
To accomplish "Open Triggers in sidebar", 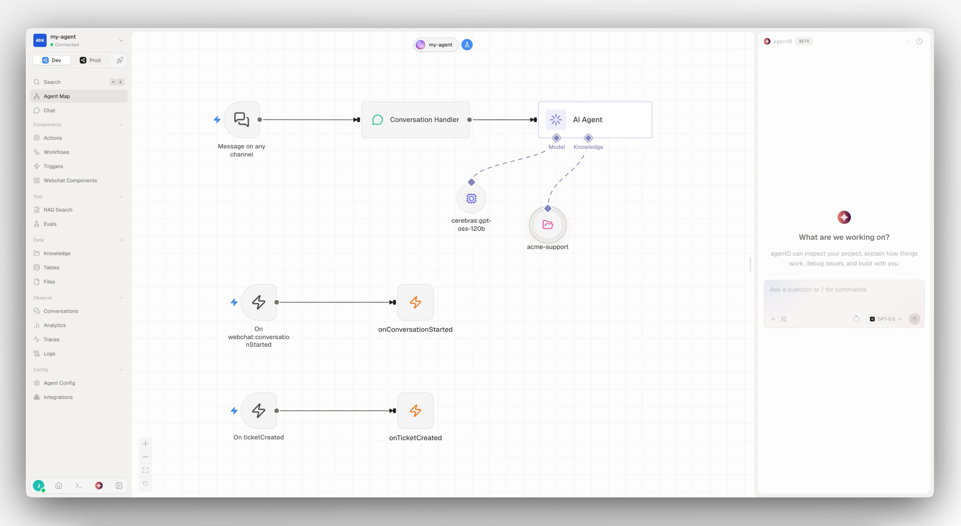I will 79,166.
